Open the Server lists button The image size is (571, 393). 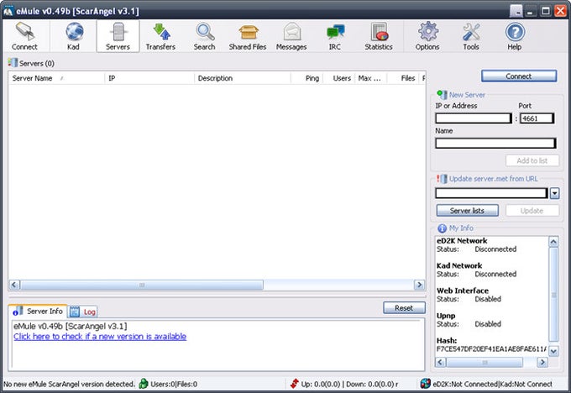(467, 211)
